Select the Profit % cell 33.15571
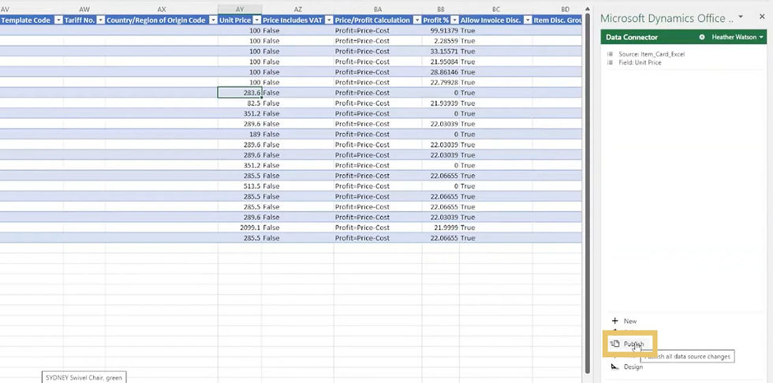 click(x=441, y=51)
